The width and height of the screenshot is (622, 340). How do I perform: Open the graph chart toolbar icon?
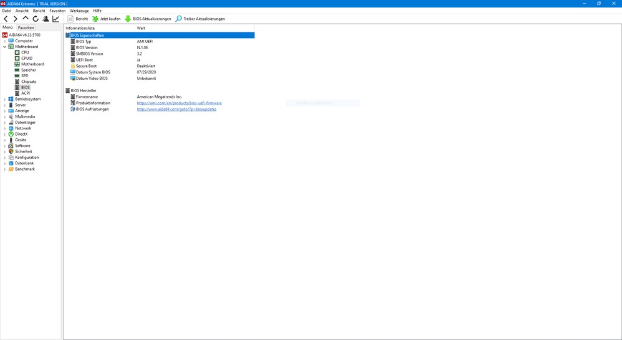[x=55, y=19]
